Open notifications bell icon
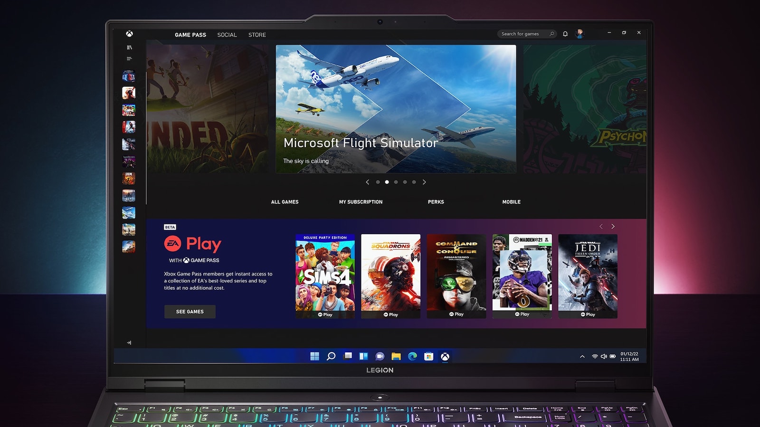The image size is (760, 427). (565, 34)
